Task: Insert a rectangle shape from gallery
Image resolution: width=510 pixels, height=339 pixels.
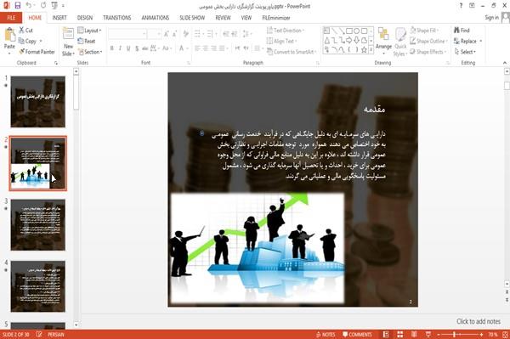Action: pyautogui.click(x=349, y=31)
